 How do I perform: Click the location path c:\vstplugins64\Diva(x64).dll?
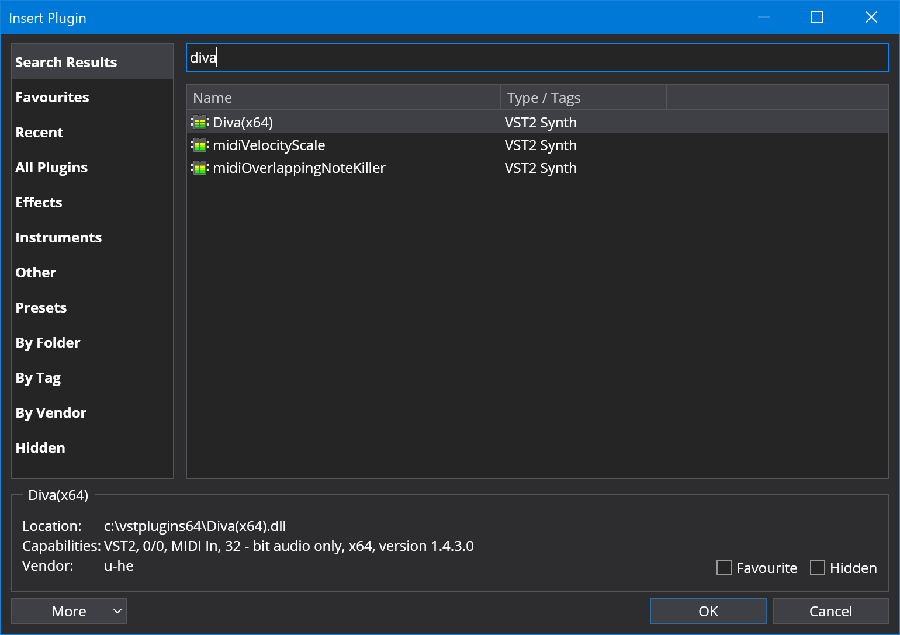point(195,526)
